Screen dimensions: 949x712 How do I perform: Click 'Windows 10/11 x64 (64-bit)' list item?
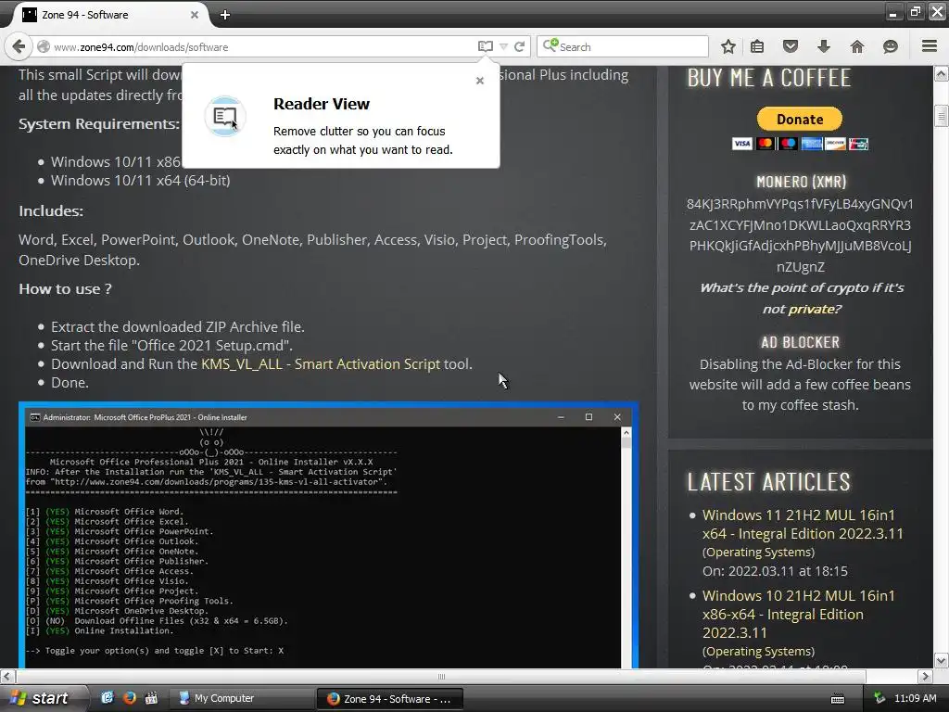141,181
